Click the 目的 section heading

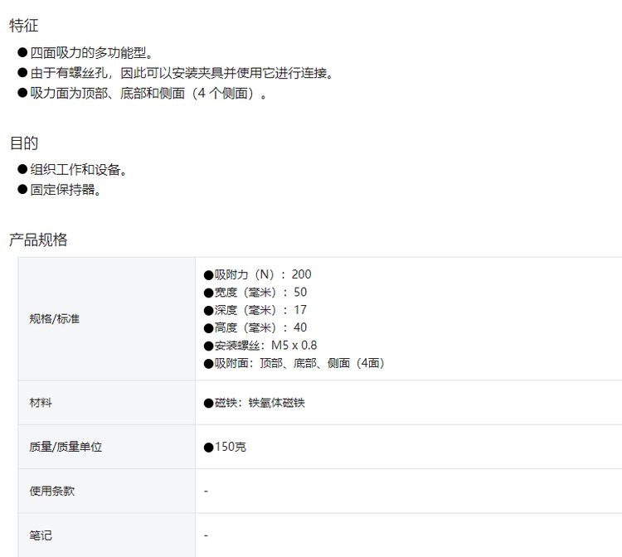tap(24, 143)
